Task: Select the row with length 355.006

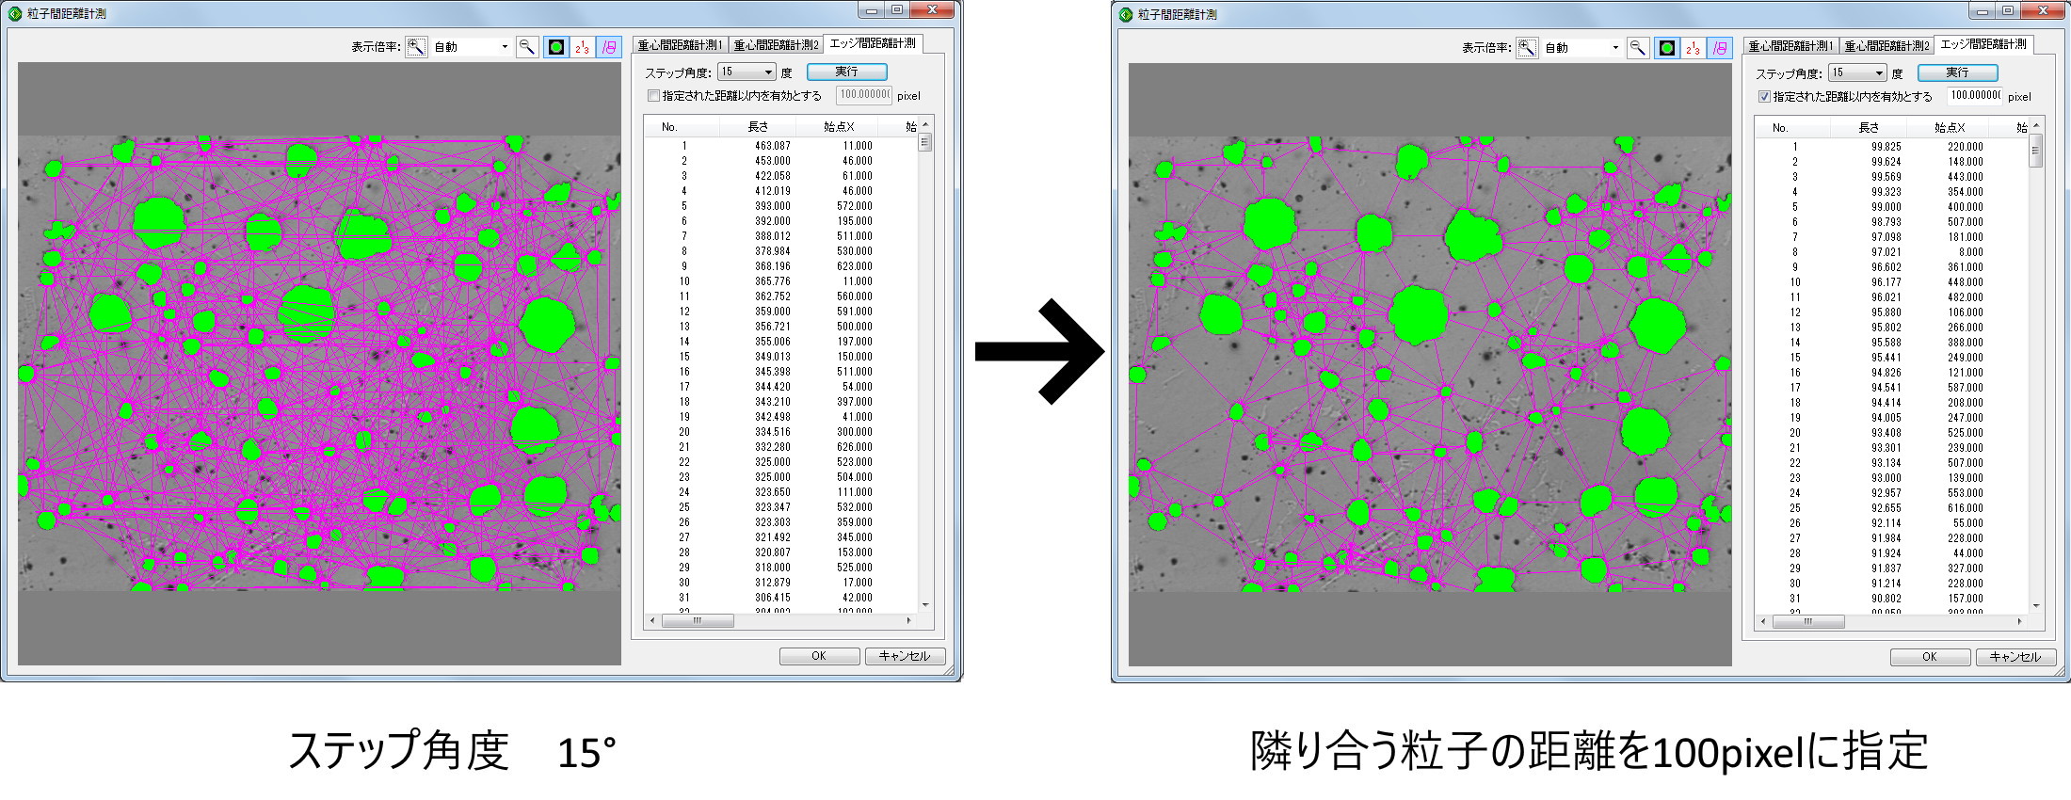Action: click(781, 342)
